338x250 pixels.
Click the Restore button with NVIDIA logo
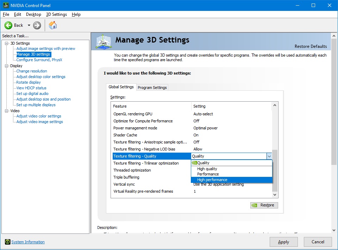tap(264, 205)
